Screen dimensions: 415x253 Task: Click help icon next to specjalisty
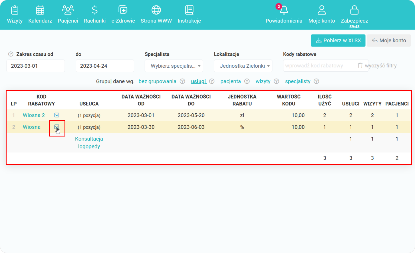click(316, 81)
